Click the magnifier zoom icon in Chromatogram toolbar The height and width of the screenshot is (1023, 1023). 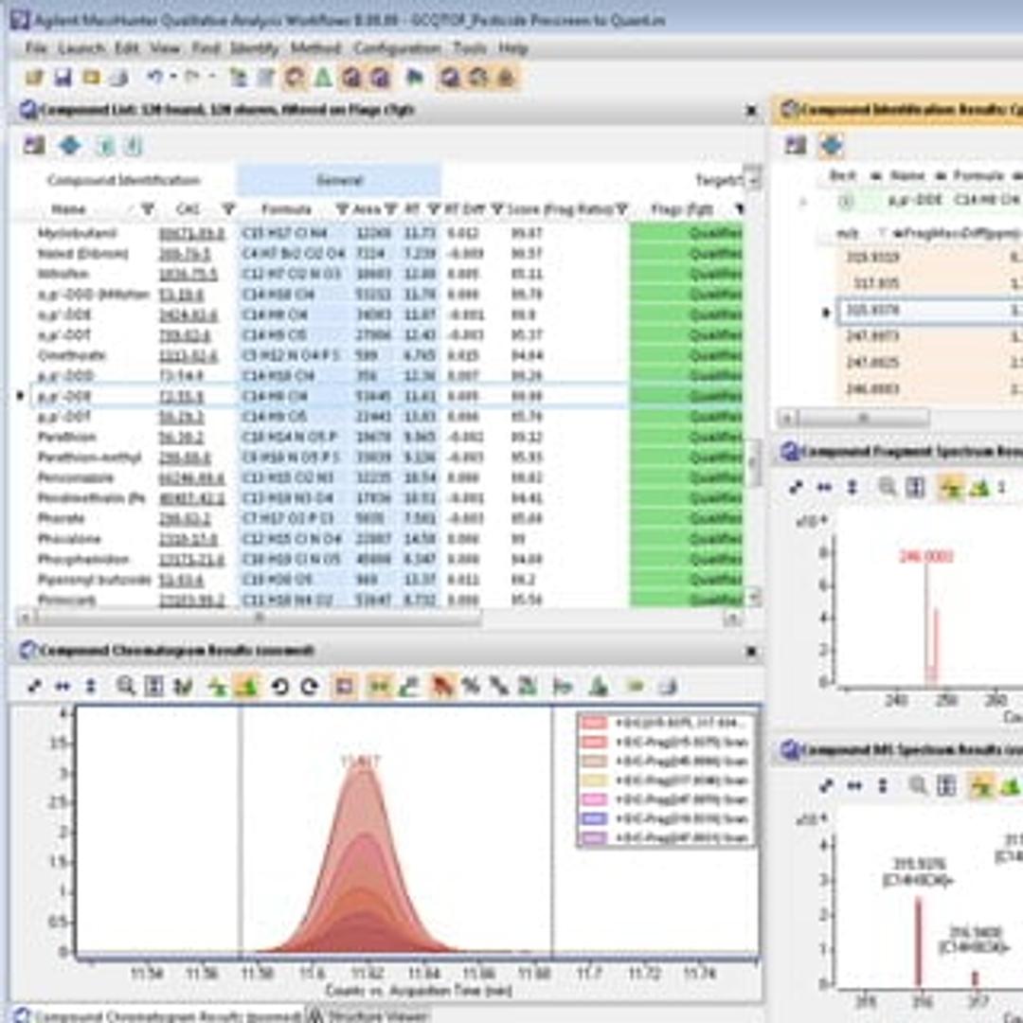pyautogui.click(x=125, y=686)
